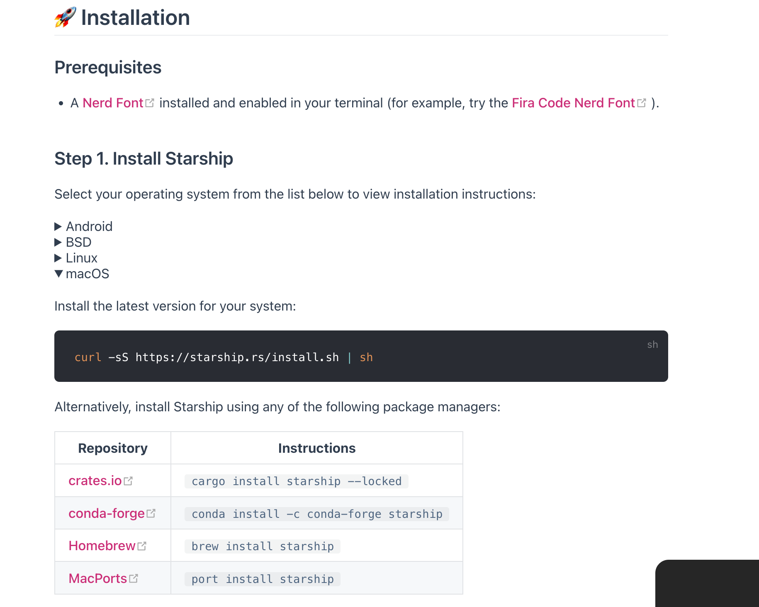Click the rocket emoji beside Installation
This screenshot has height=607, width=759.
65,17
